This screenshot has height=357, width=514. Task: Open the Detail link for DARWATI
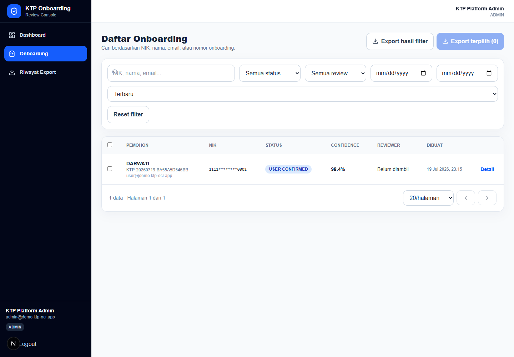click(x=487, y=169)
